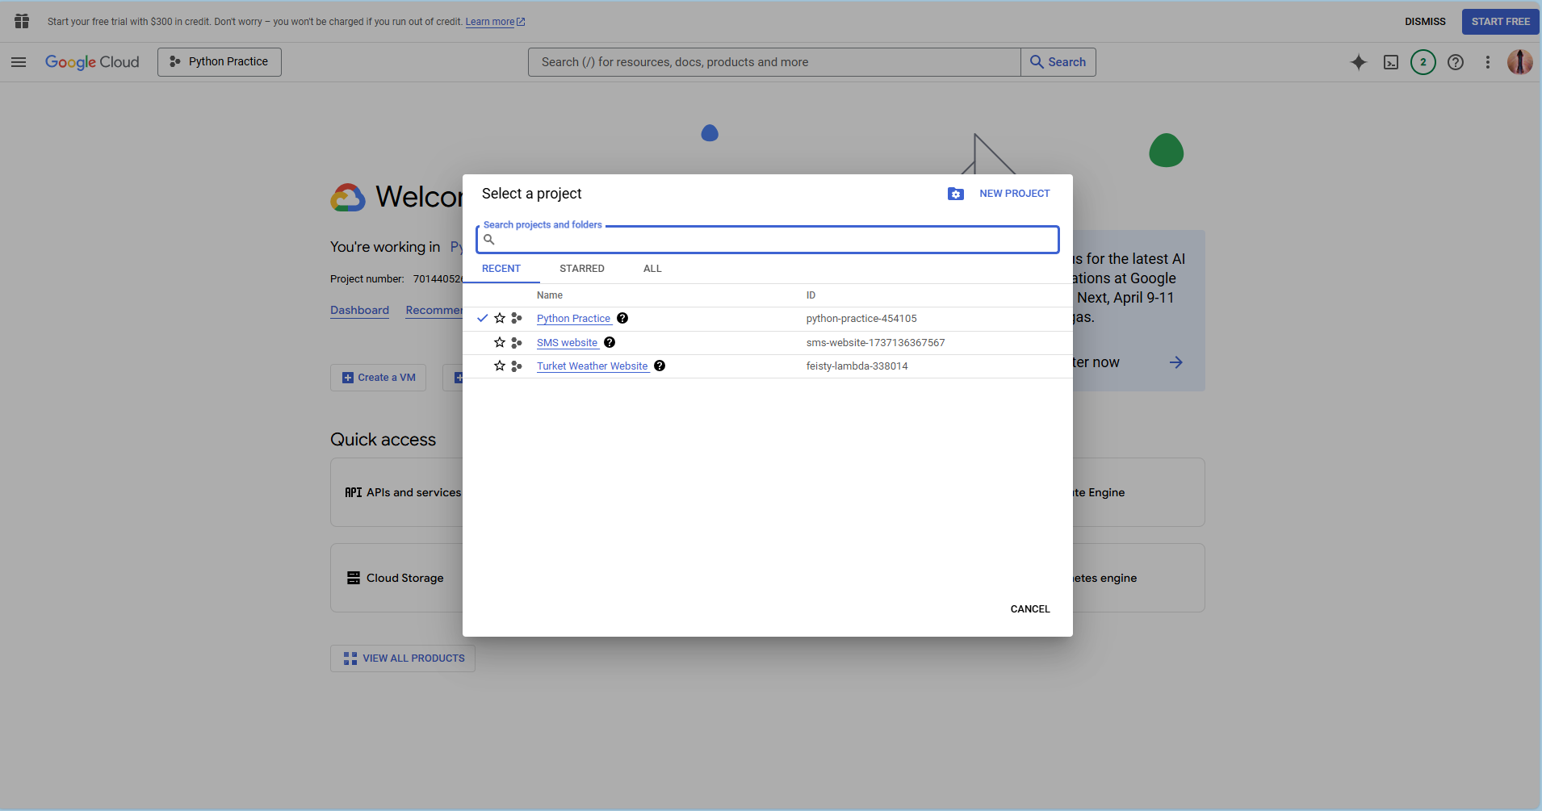Click the feisty-lambda-338014 ID text
Screen dimensions: 1542x811
[x=857, y=366]
